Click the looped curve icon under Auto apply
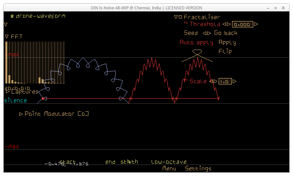Viewport: 293px width, 176px height. (x=197, y=53)
